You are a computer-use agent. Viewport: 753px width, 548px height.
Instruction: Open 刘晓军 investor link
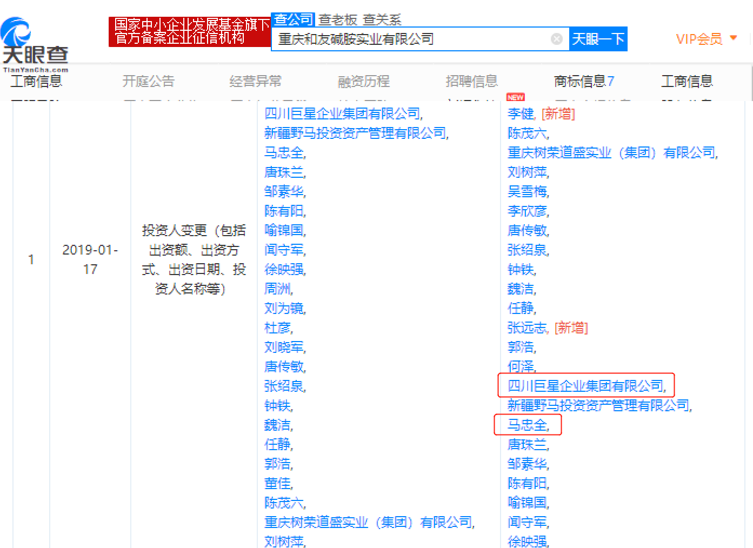(x=284, y=347)
